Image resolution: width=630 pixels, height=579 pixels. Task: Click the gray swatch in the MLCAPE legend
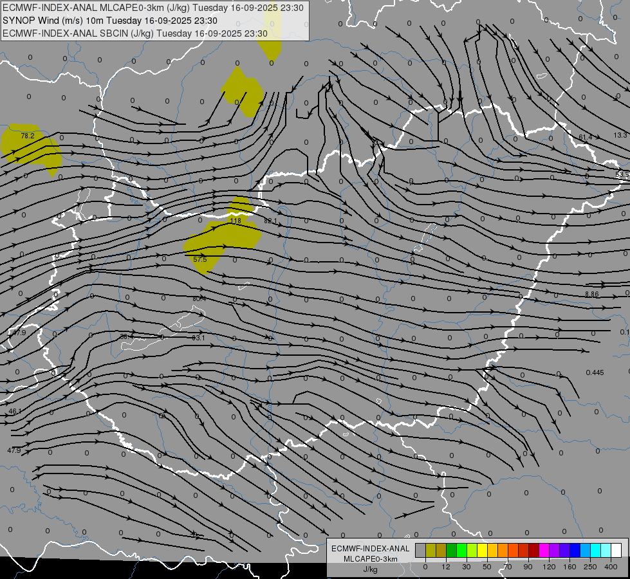point(421,550)
